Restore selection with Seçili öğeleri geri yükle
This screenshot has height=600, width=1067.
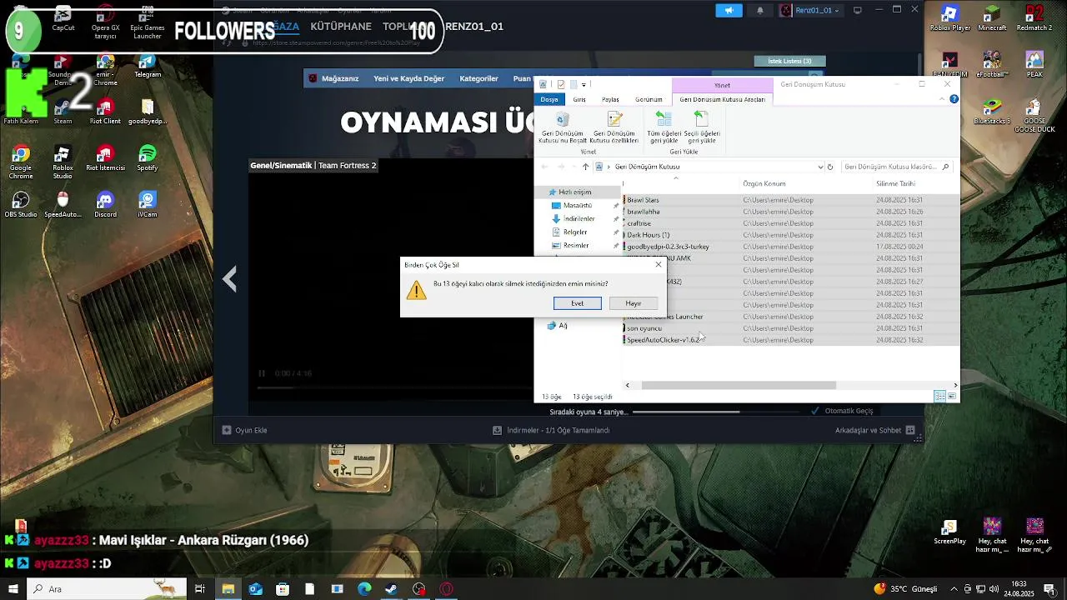click(701, 127)
